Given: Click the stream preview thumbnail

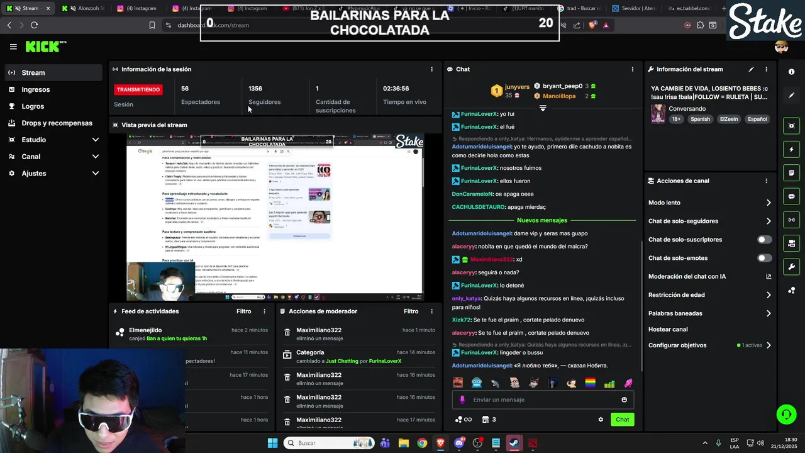Looking at the screenshot, I should tap(275, 217).
